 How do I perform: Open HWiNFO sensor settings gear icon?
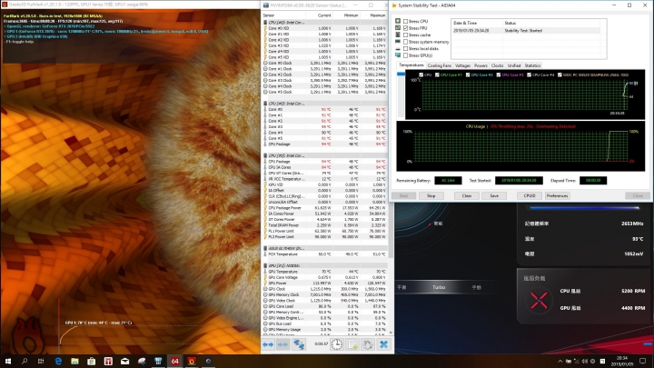(370, 344)
